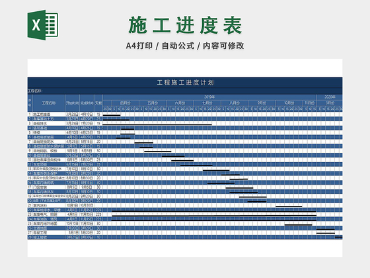Click the 2019年 year header
The image size is (370, 278).
[x=209, y=97]
